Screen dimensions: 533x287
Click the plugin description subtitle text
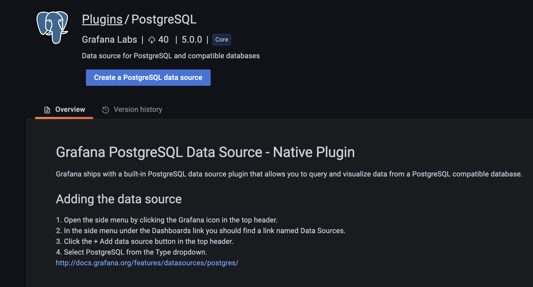(x=171, y=56)
